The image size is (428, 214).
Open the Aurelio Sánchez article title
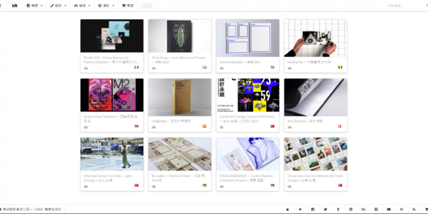click(240, 62)
